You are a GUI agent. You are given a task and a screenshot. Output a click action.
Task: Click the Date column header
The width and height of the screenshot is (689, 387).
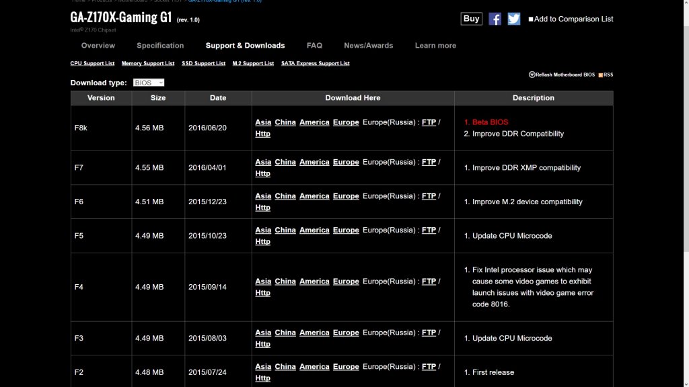coord(218,98)
